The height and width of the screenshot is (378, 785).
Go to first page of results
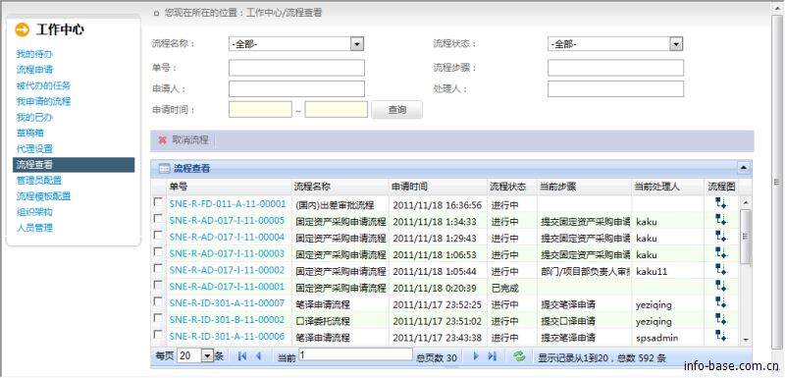point(242,356)
